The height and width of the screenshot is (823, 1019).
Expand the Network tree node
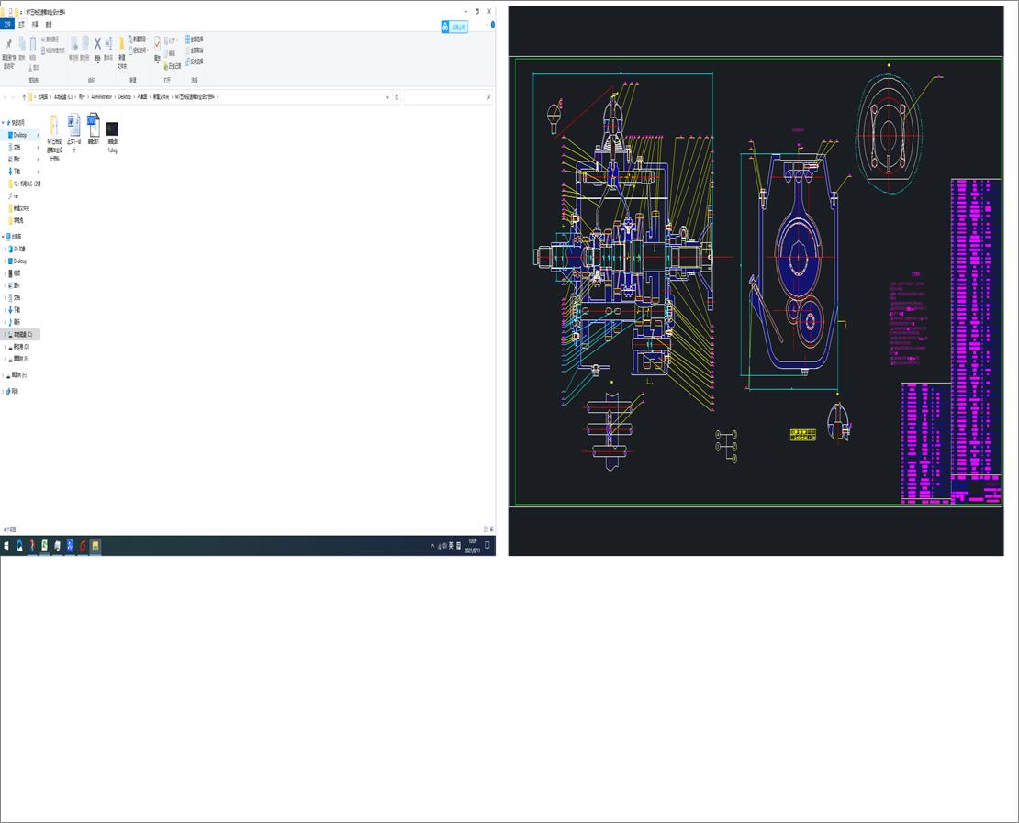4,392
